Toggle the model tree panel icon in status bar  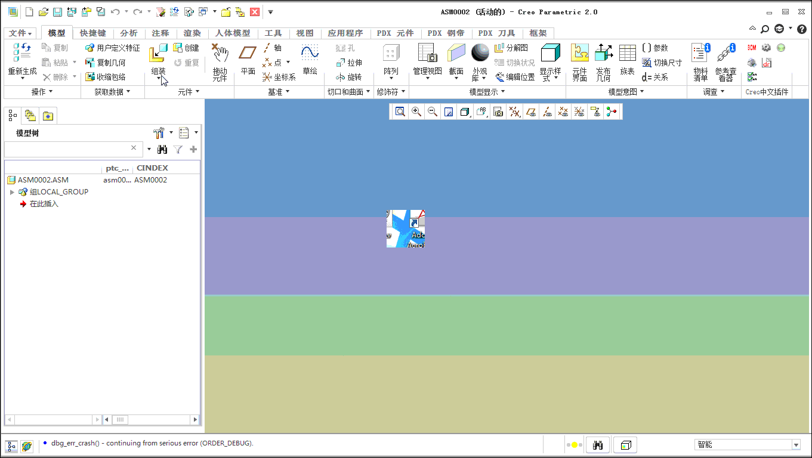point(11,446)
